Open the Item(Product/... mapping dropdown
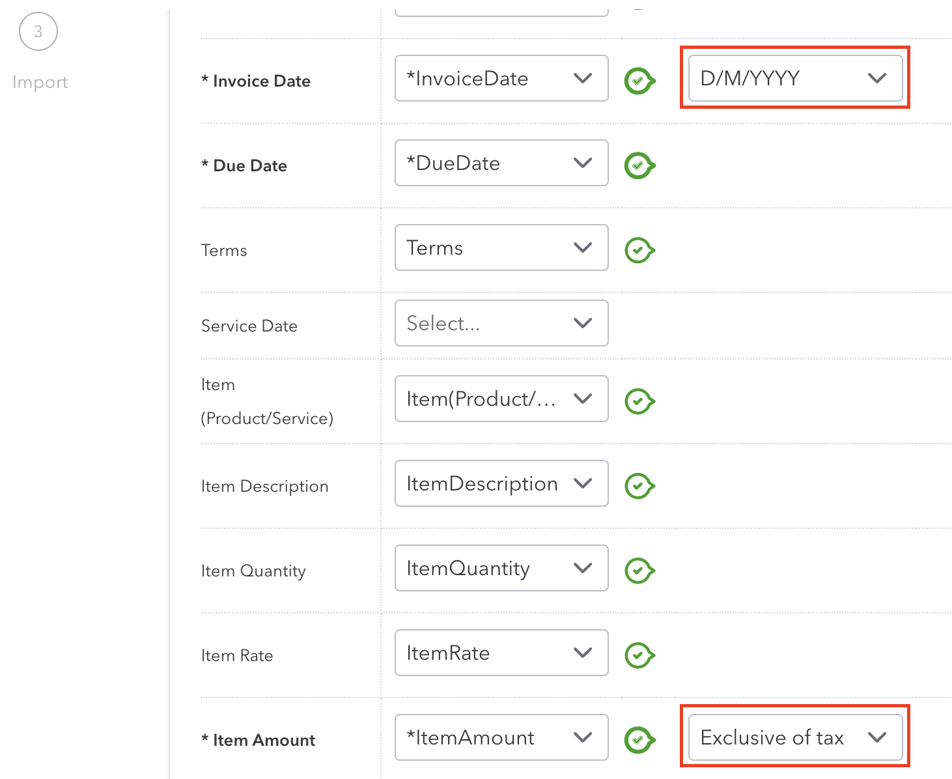The image size is (952, 779). pos(501,399)
